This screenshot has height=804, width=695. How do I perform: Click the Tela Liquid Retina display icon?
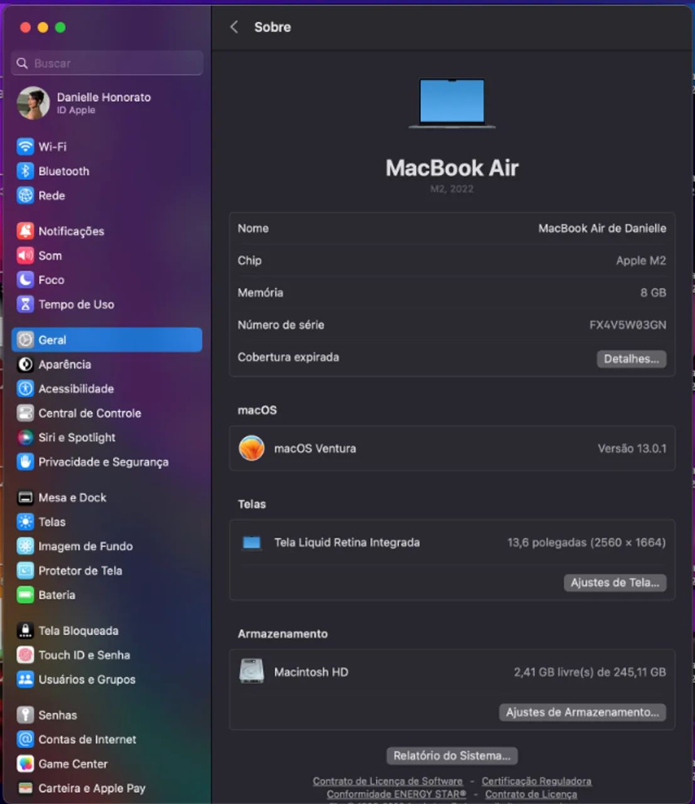coord(252,543)
